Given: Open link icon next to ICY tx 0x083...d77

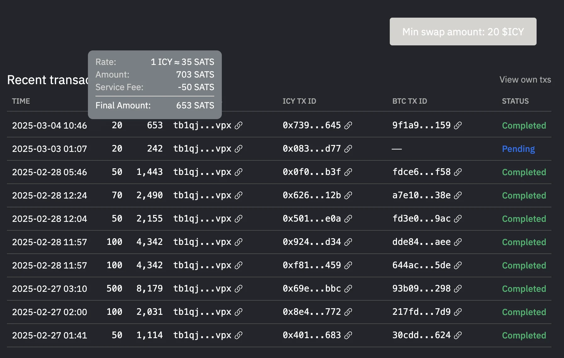Looking at the screenshot, I should [x=348, y=149].
